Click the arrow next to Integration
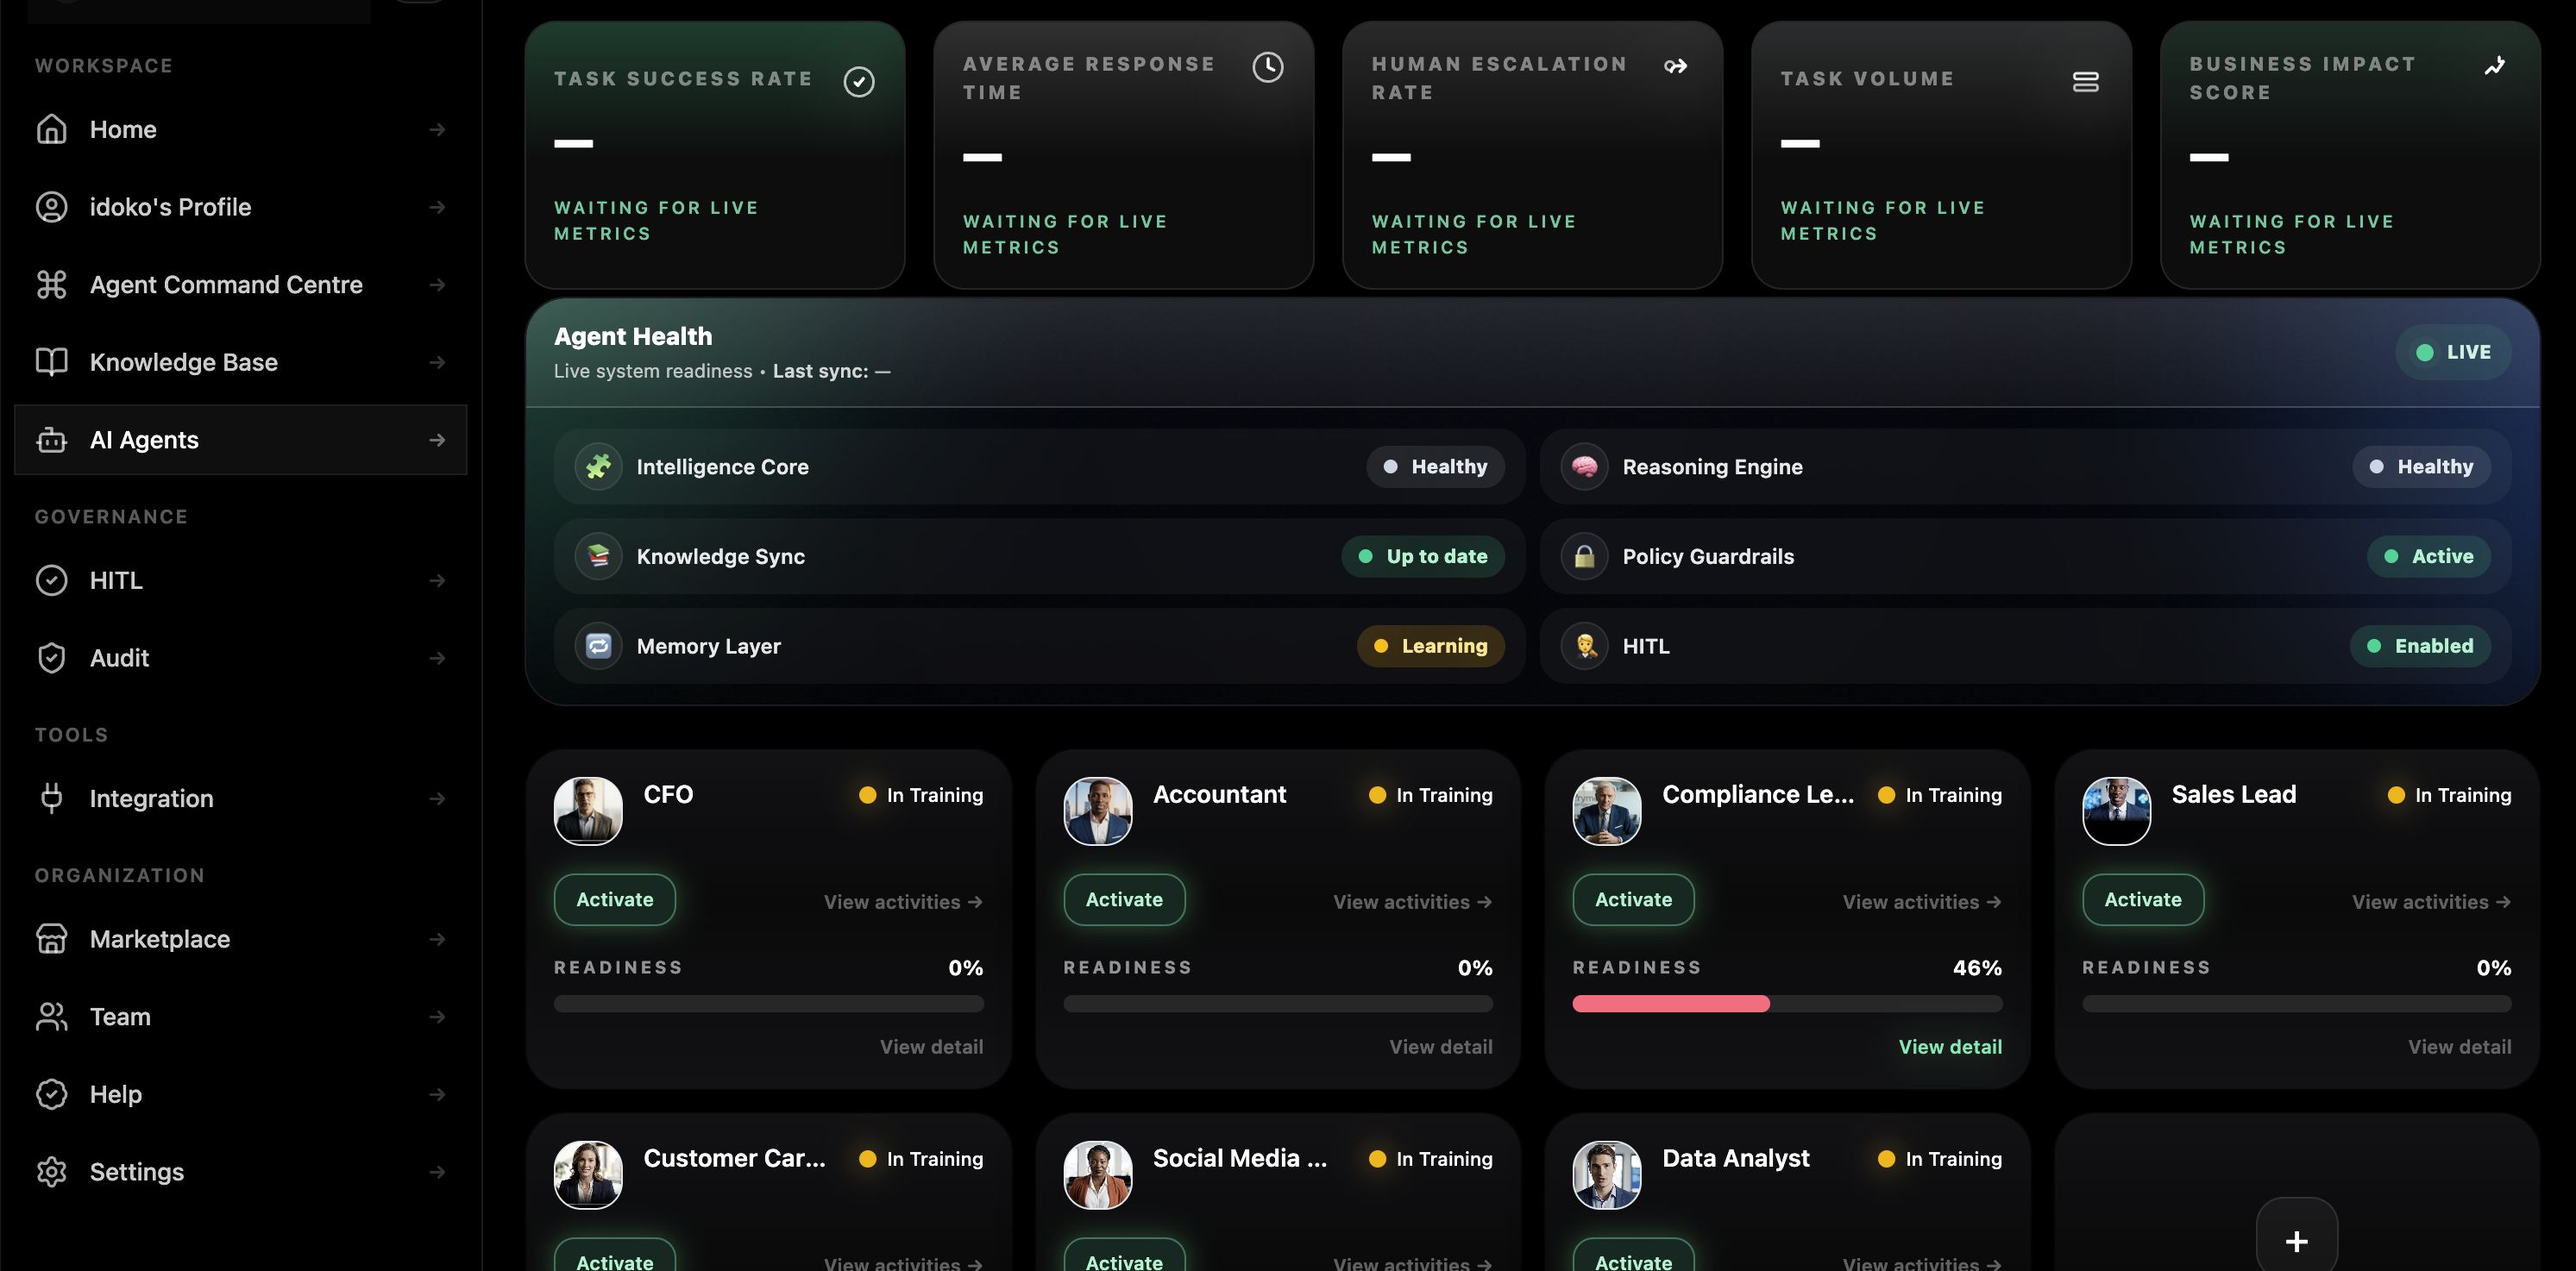 tap(437, 798)
